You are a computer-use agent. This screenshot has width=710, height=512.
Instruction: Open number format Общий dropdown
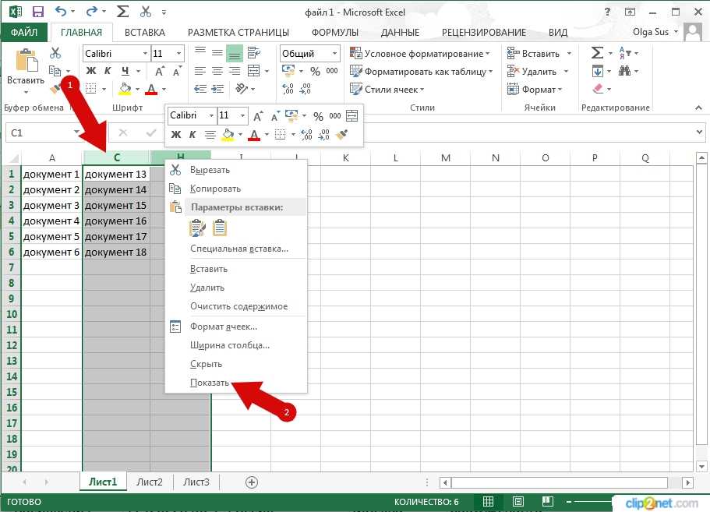tap(334, 54)
